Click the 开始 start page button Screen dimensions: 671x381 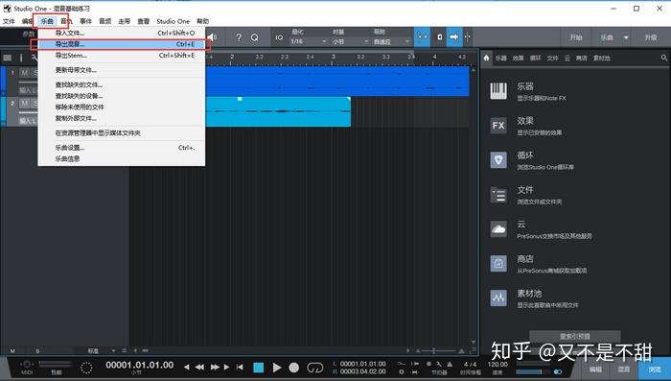(x=576, y=37)
